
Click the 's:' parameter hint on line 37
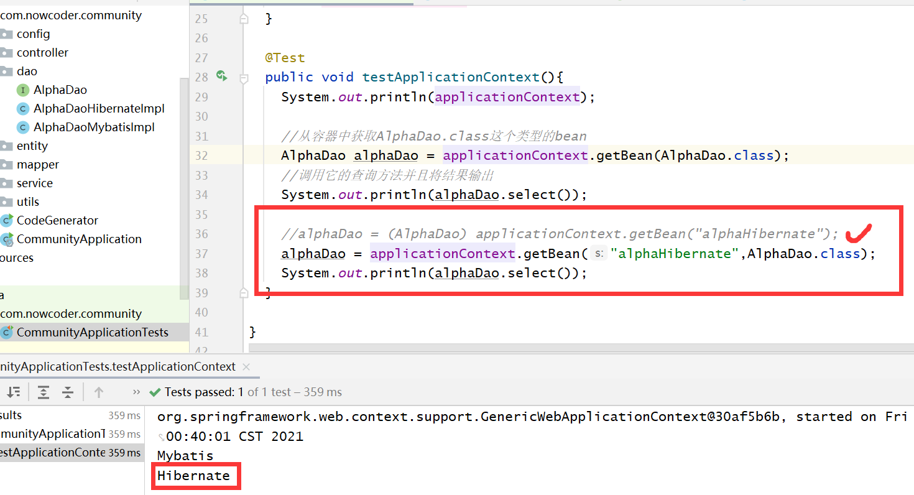(599, 253)
